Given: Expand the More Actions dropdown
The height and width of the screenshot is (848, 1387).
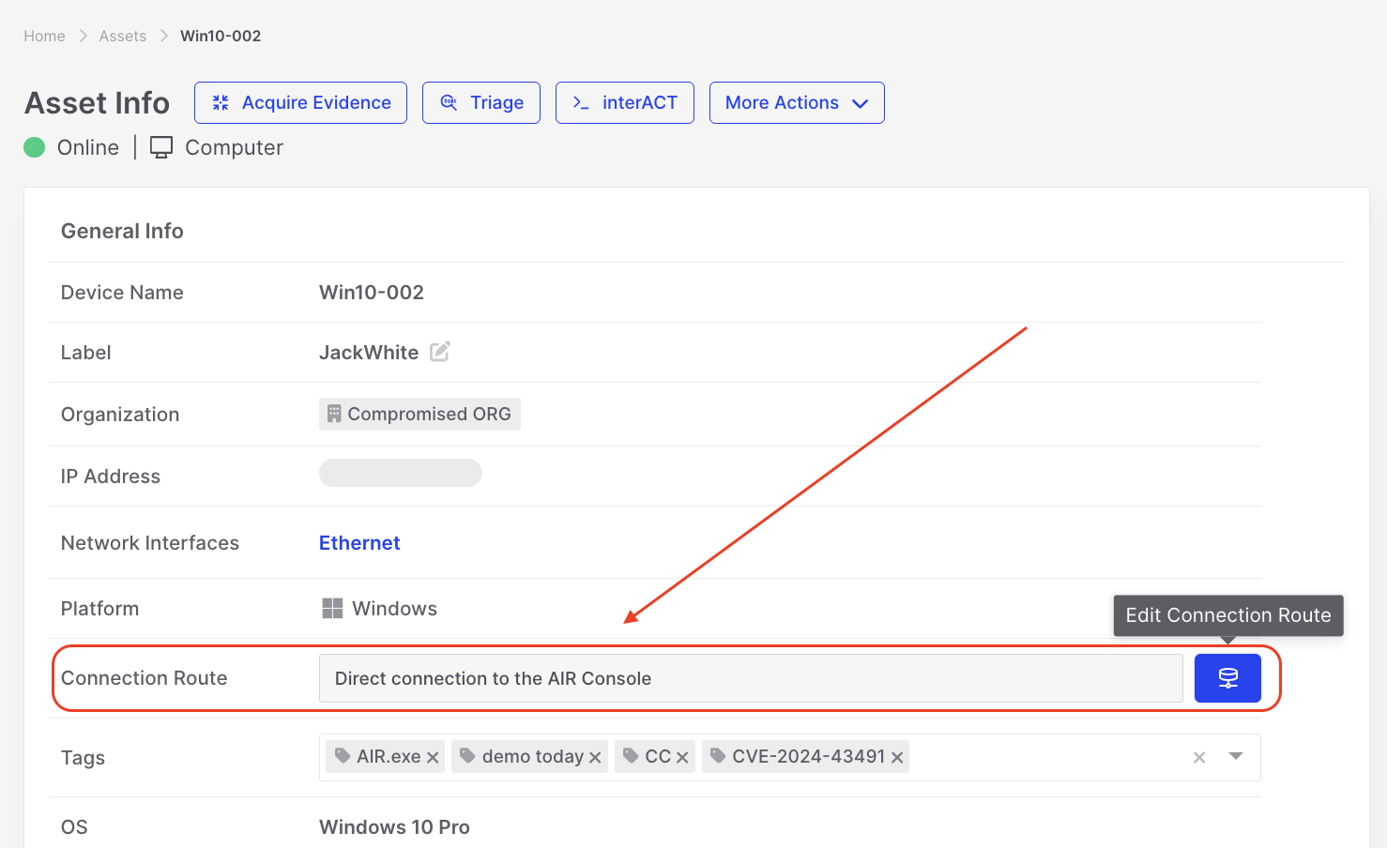Looking at the screenshot, I should point(796,102).
